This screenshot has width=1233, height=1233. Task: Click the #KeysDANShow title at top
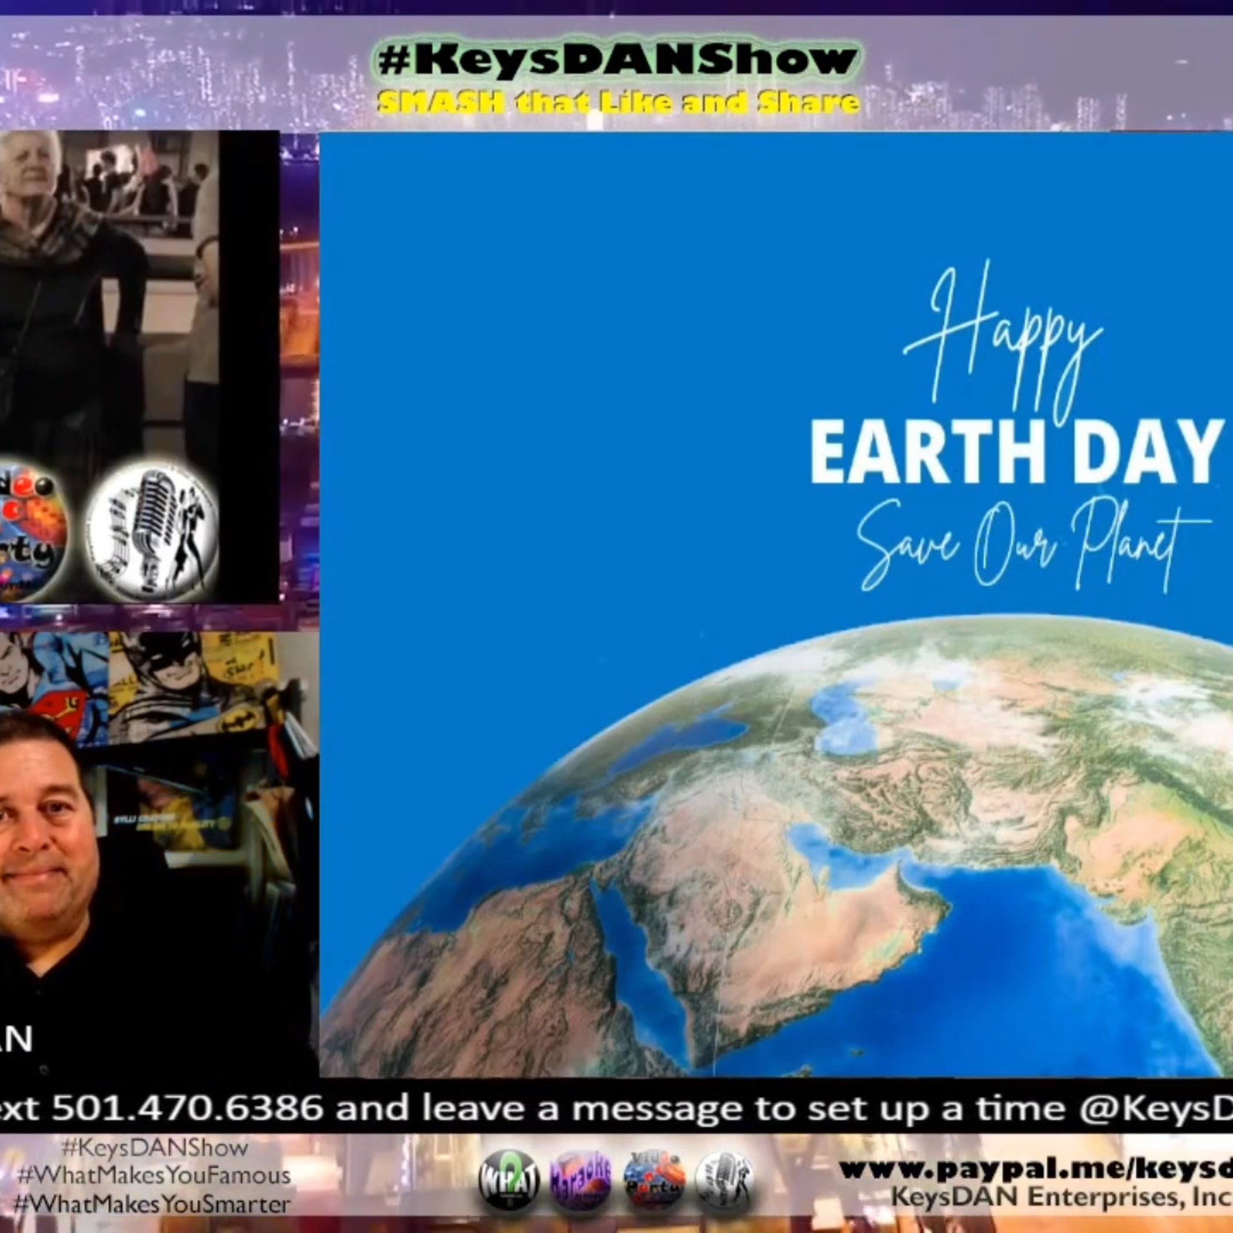pyautogui.click(x=618, y=60)
